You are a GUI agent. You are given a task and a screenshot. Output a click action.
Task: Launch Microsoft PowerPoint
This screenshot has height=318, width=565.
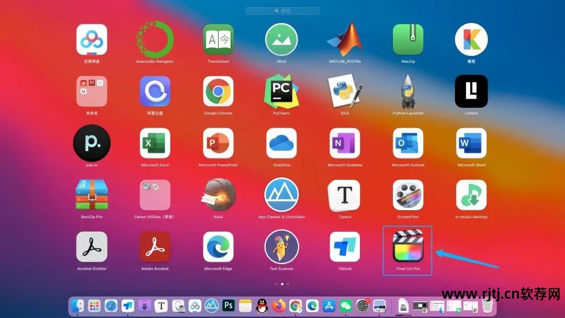[x=218, y=143]
